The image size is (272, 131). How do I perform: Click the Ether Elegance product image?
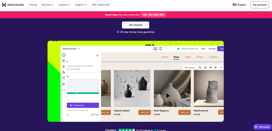pos(172,88)
